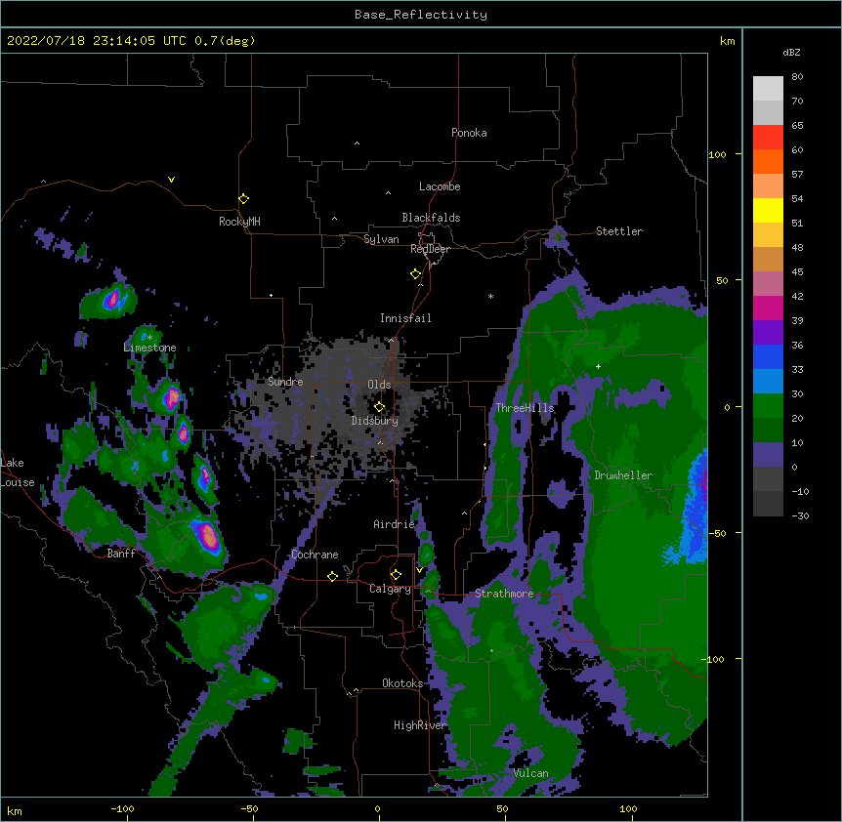842x822 pixels.
Task: Click the Calgary map label
Action: [390, 589]
